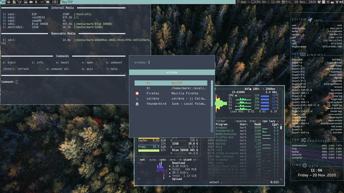This screenshot has width=344, height=193.
Task: Select the first dwm tag icon in top bar
Action: click(x=3, y=2)
